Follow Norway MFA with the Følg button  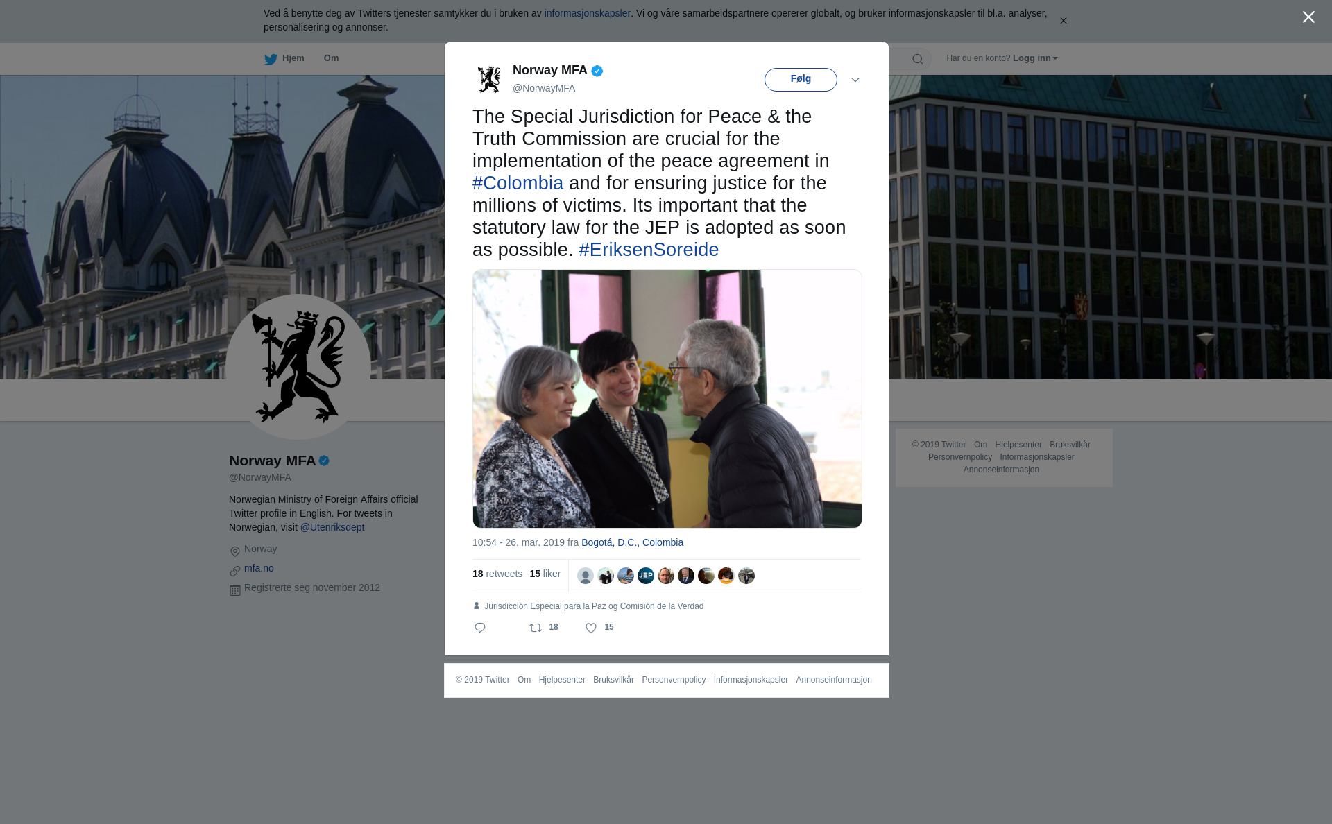[x=801, y=79]
